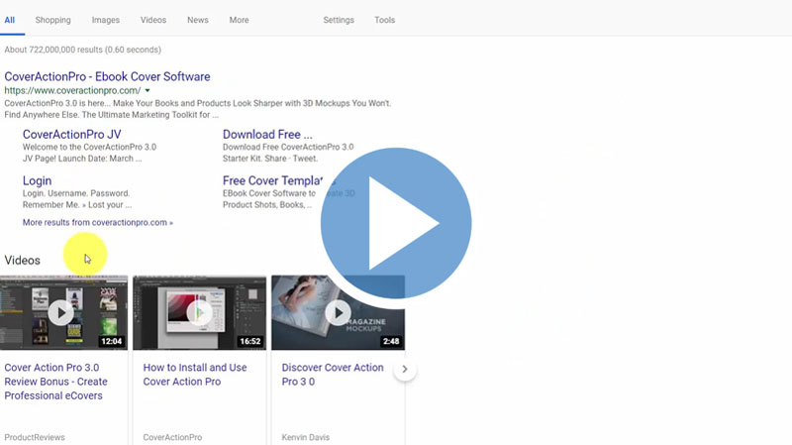Play the How to Install video thumbnail

coord(199,313)
